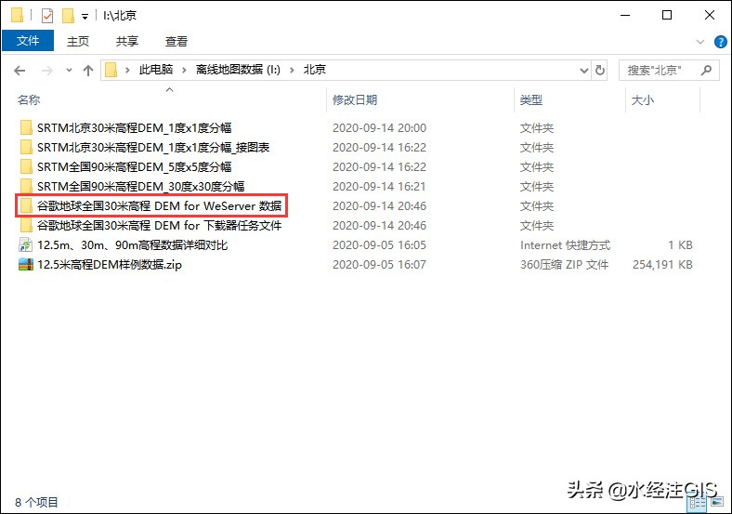Minimize the I:\北京 Explorer window
Image resolution: width=732 pixels, height=514 pixels.
pos(625,16)
